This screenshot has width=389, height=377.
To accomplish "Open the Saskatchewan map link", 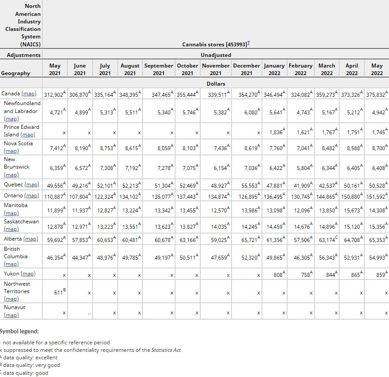I will 11,229.
